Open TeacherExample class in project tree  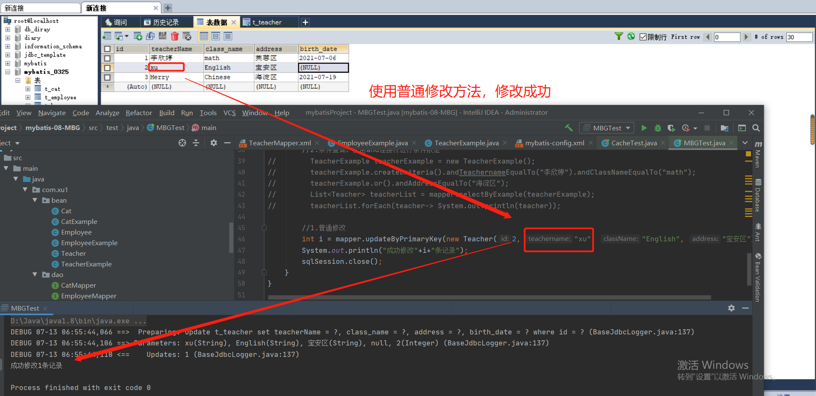pyautogui.click(x=86, y=264)
